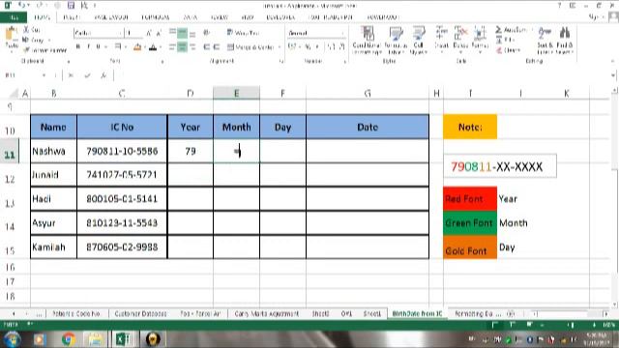Click the Clear eraser icon
The width and height of the screenshot is (619, 348).
pos(499,50)
